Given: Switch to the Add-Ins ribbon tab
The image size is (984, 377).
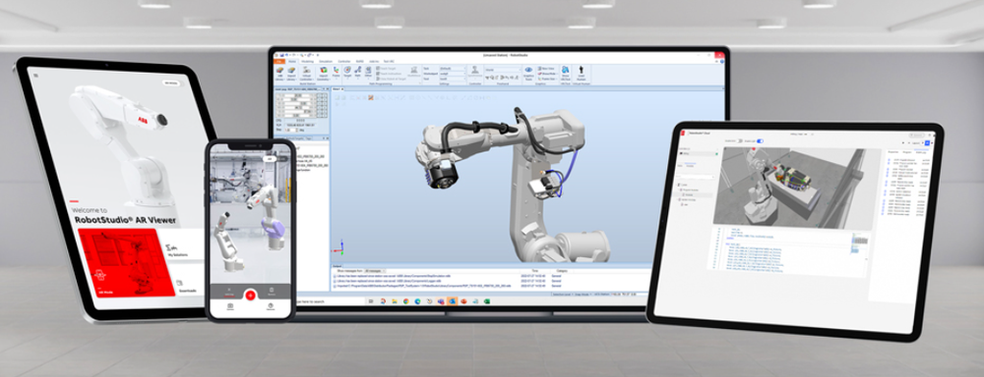Looking at the screenshot, I should point(373,62).
